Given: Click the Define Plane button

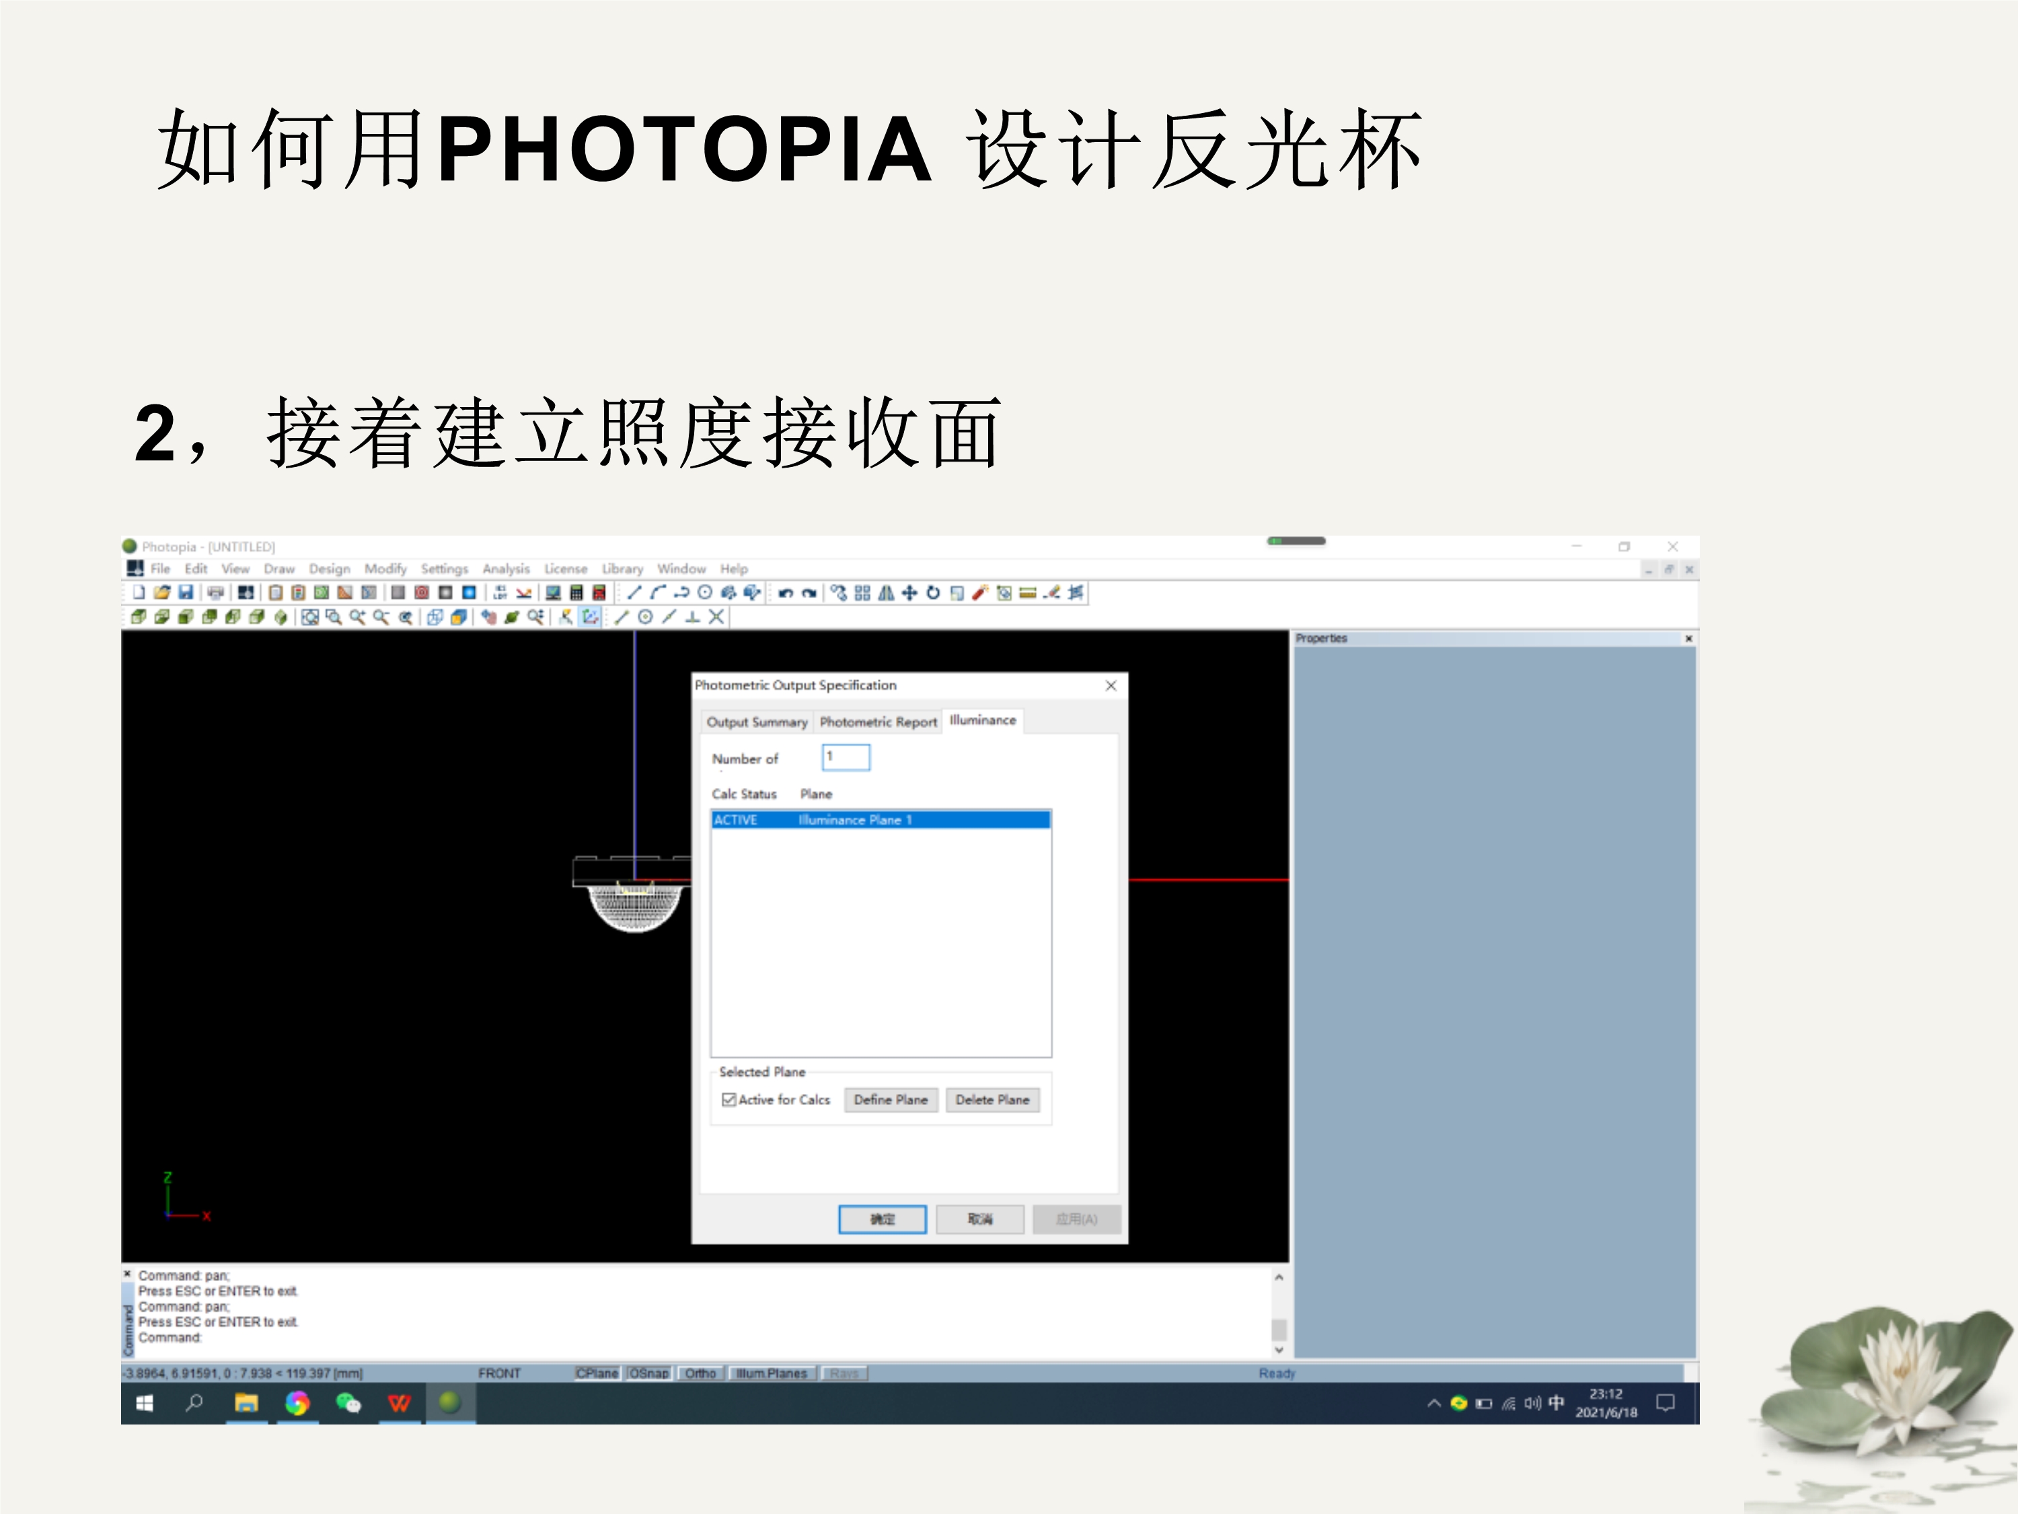Looking at the screenshot, I should pos(891,1100).
